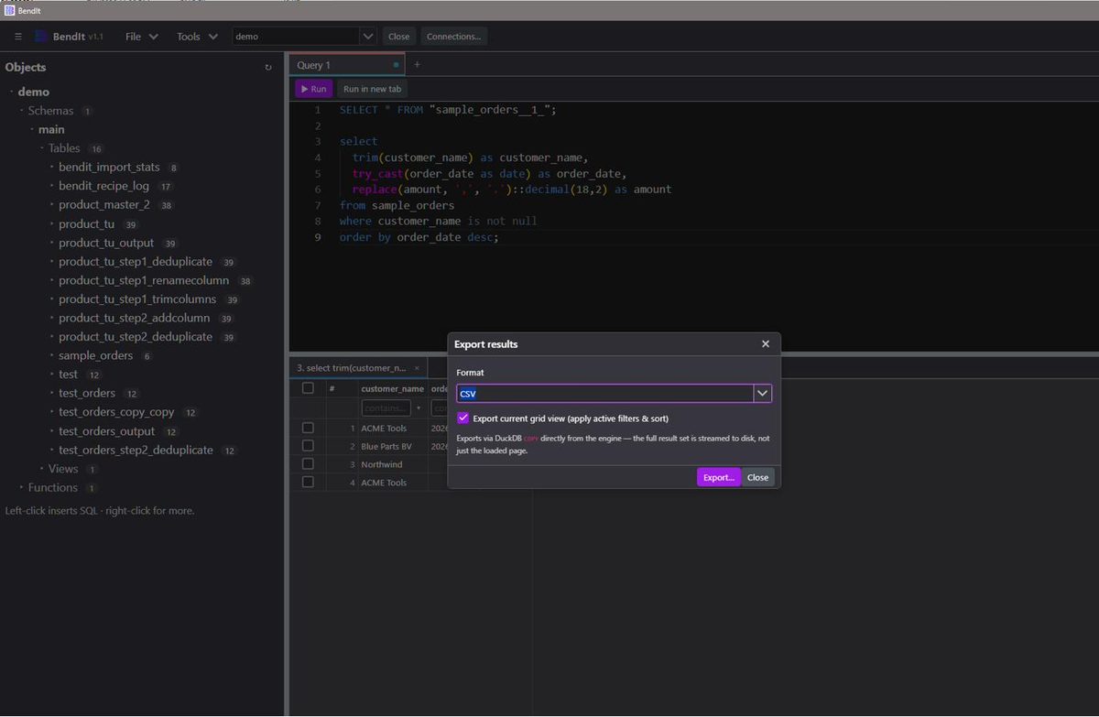This screenshot has height=717, width=1099.
Task: Select the 'test' table
Action: (x=69, y=375)
